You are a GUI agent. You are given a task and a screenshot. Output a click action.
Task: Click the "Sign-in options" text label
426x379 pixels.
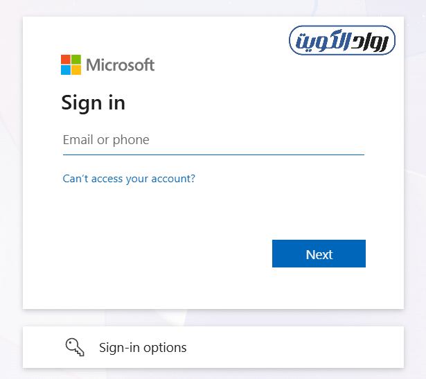pyautogui.click(x=143, y=347)
